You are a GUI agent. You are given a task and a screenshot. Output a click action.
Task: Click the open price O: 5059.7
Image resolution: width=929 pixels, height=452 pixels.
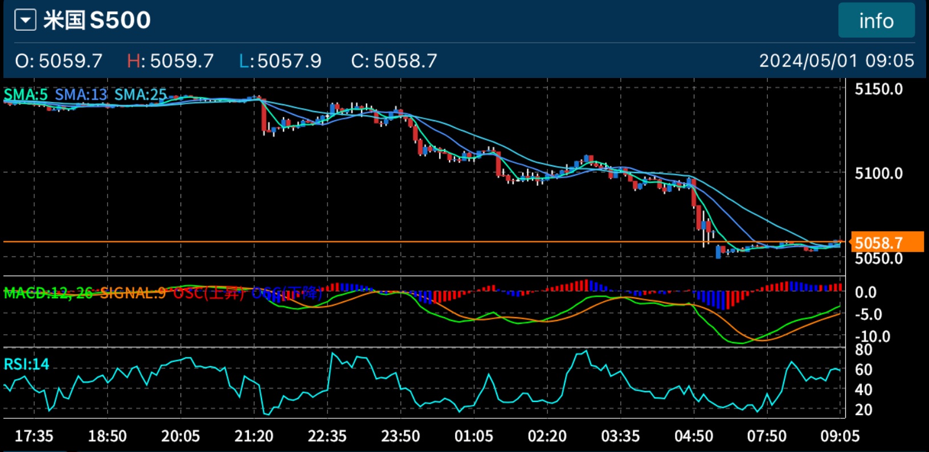pyautogui.click(x=59, y=61)
